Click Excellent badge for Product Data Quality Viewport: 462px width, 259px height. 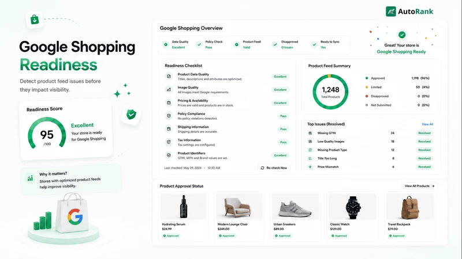coord(280,77)
